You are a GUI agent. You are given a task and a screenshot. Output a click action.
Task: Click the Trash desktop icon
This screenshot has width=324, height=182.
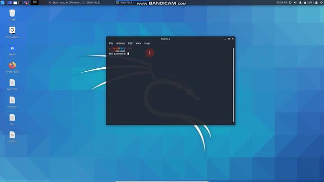tap(12, 15)
